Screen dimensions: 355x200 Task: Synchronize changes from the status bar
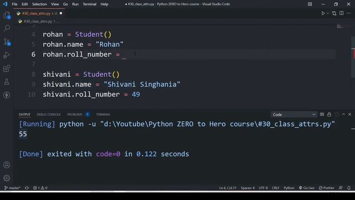(27, 188)
